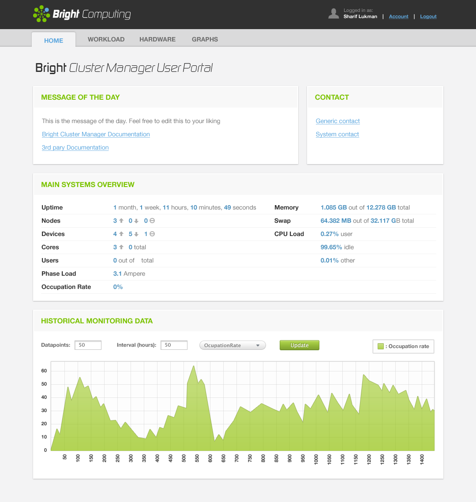Click the Phase Load 3.1 Ampere value

129,274
